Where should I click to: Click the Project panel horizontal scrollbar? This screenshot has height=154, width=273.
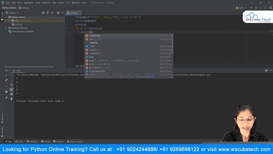click(29, 67)
